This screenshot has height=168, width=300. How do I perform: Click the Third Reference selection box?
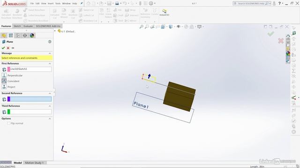30,112
